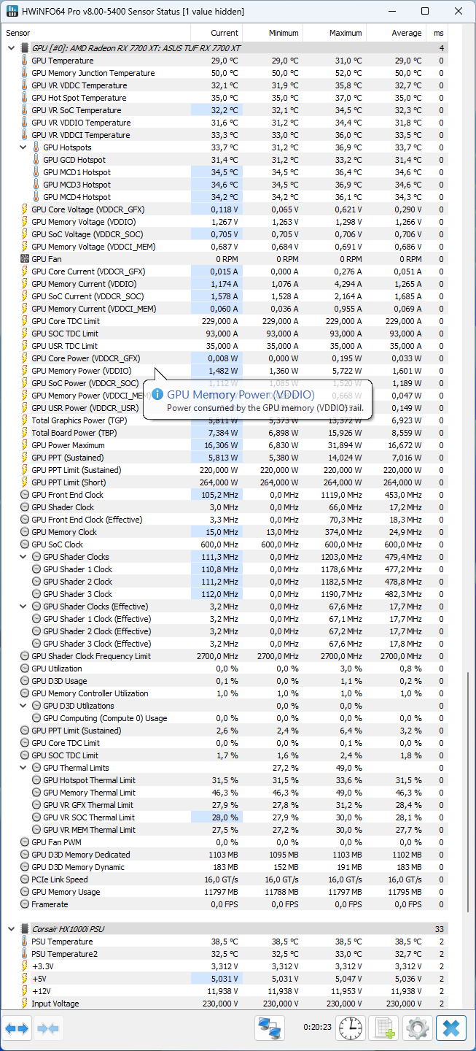Open the remote network computers icon
The image size is (476, 1051).
(270, 1028)
